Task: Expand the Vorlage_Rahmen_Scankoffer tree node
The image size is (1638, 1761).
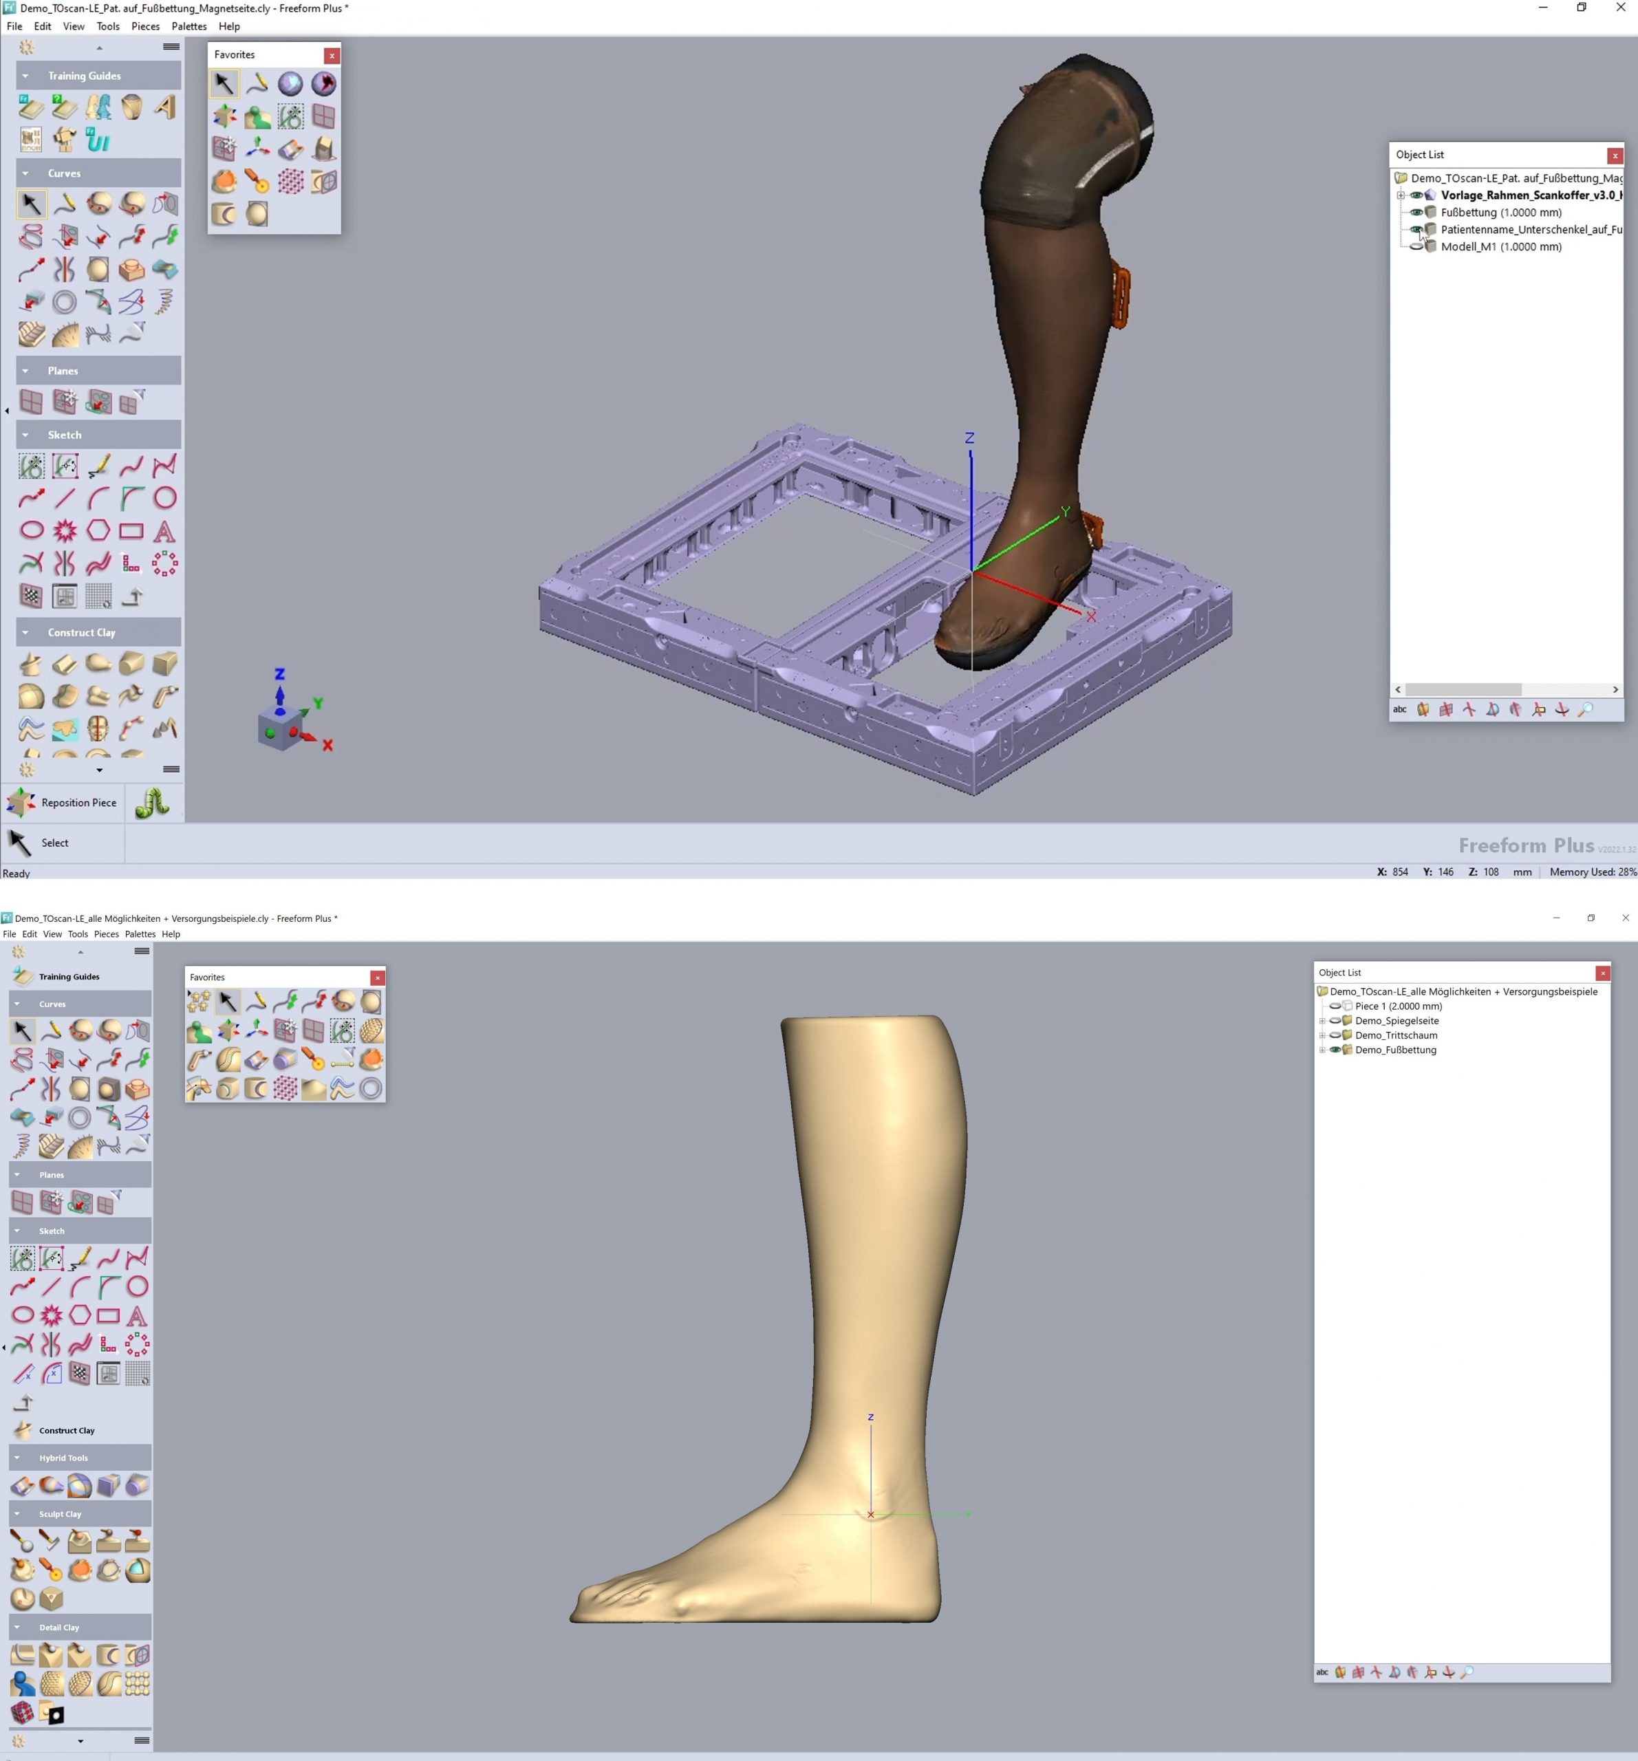Action: pos(1401,196)
